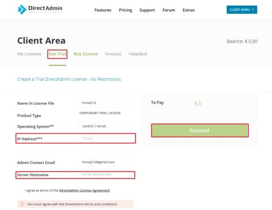
Task: Click Create a Trial DirectAdmin License heading
Action: (69, 79)
